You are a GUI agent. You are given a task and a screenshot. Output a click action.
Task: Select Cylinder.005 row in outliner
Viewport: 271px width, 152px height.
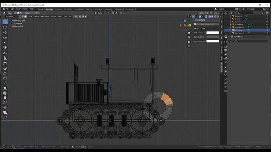pos(246,30)
